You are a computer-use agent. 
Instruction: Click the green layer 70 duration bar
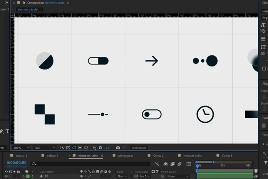pyautogui.click(x=225, y=176)
